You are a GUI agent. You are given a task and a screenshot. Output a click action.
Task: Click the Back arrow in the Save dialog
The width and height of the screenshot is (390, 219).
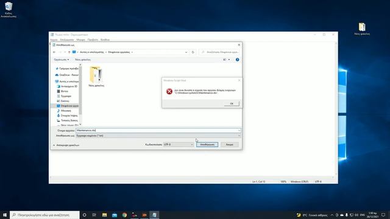(54, 52)
